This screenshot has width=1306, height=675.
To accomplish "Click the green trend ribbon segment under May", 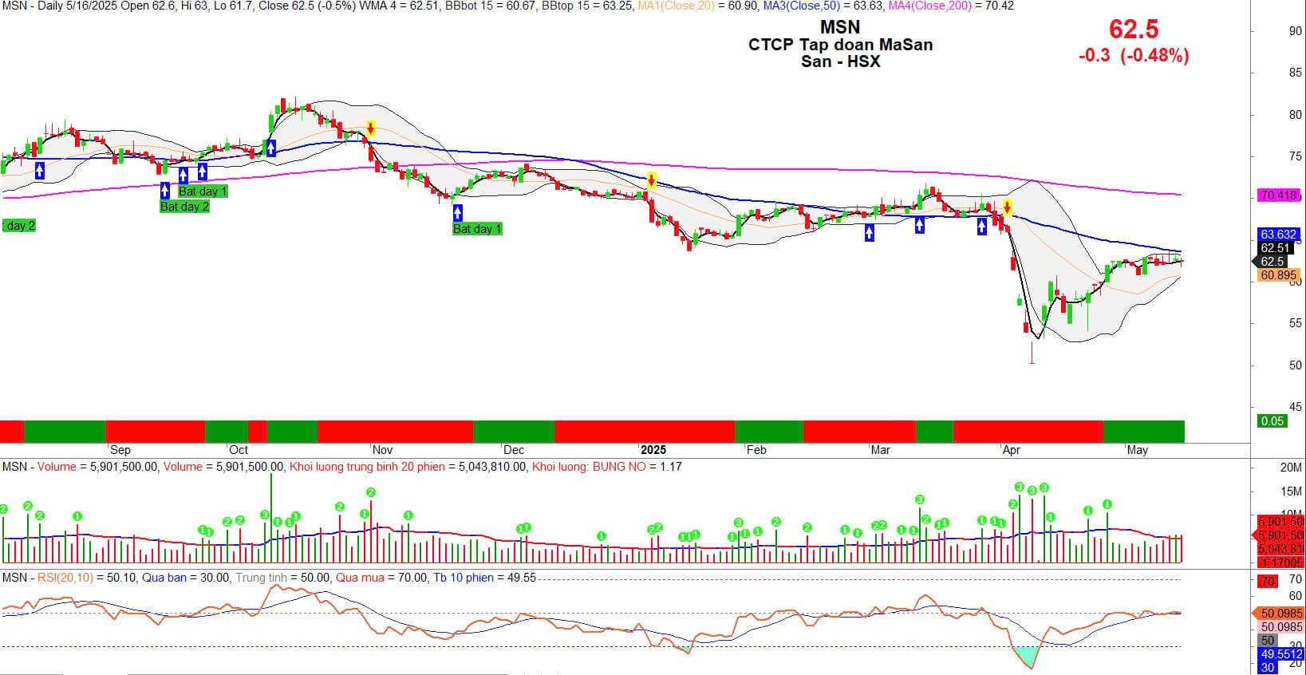I will click(1143, 431).
